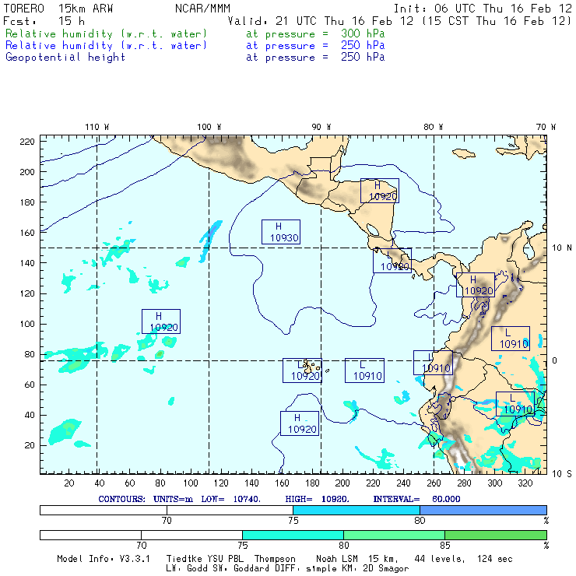Image resolution: width=576 pixels, height=576 pixels.
Task: Select the 'Init: 06 UTC Thu 16 Feb 12' text
Action: pos(483,9)
